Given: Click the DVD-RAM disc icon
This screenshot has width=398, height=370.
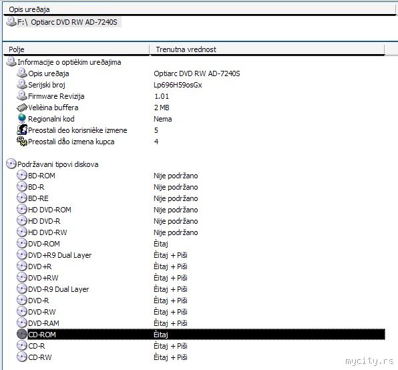Looking at the screenshot, I should tap(22, 323).
